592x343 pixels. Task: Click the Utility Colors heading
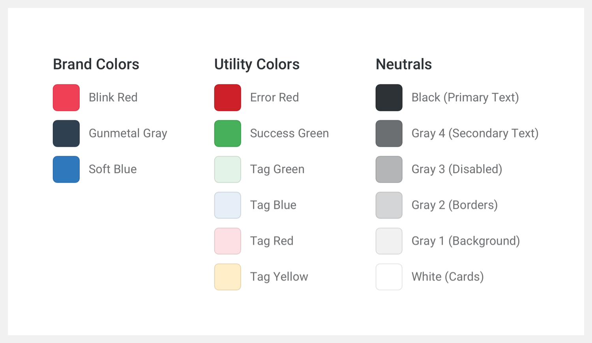[257, 64]
